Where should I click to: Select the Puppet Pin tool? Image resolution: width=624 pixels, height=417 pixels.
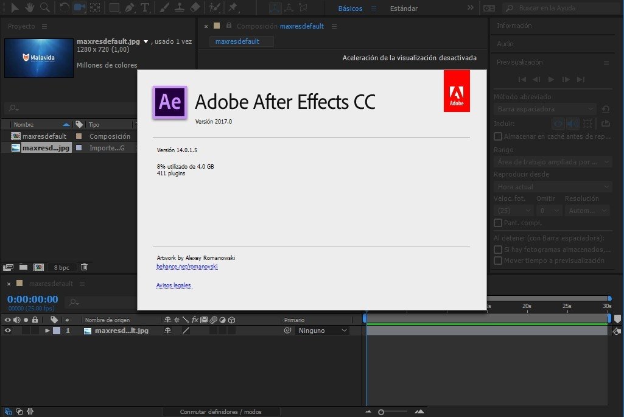pyautogui.click(x=233, y=7)
